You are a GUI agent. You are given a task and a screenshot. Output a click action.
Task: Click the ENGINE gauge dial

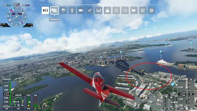18,102
